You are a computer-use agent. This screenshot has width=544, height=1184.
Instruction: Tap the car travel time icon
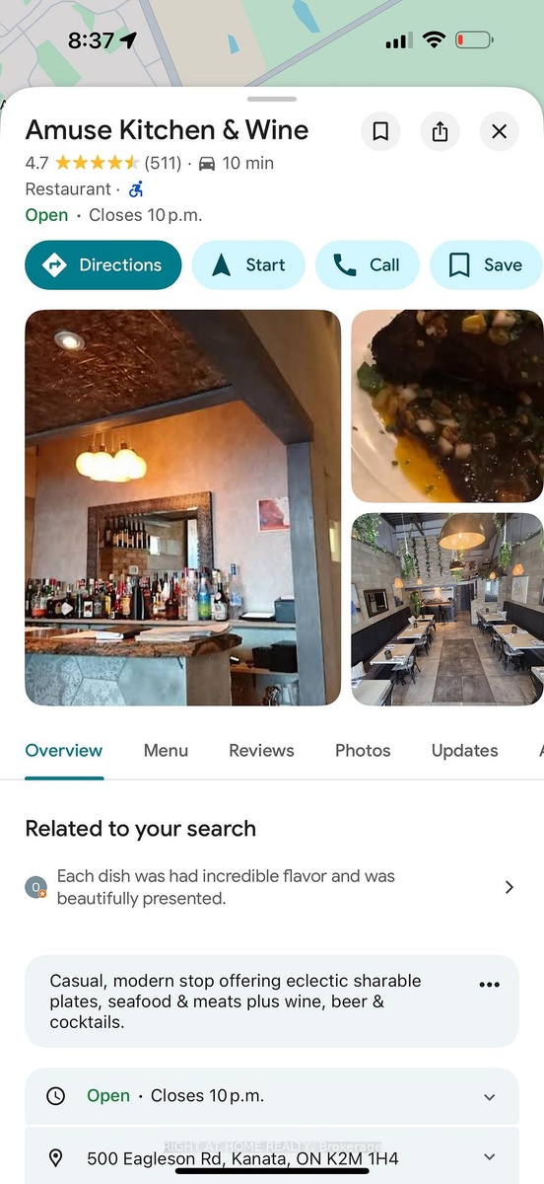tap(207, 163)
